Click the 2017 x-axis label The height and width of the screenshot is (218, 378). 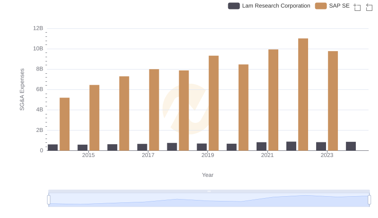coord(148,155)
